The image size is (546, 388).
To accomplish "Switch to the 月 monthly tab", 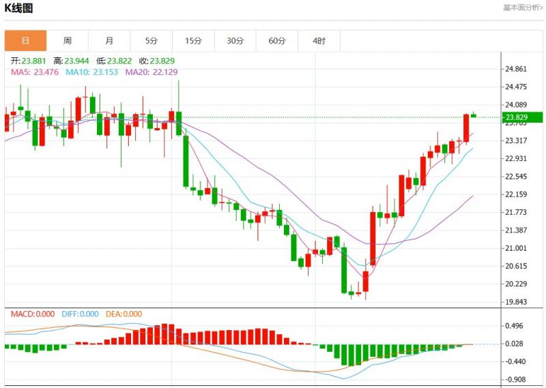I will point(109,41).
